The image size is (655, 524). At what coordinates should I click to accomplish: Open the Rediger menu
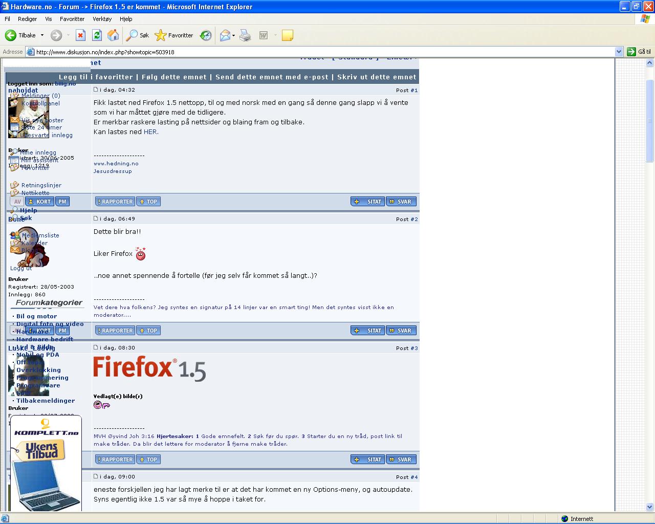(x=27, y=19)
